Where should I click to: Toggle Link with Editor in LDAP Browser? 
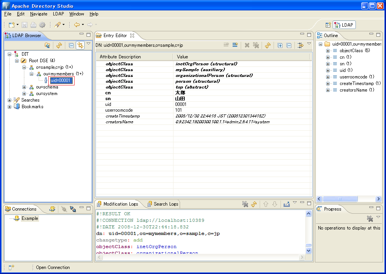pyautogui.click(x=80, y=45)
